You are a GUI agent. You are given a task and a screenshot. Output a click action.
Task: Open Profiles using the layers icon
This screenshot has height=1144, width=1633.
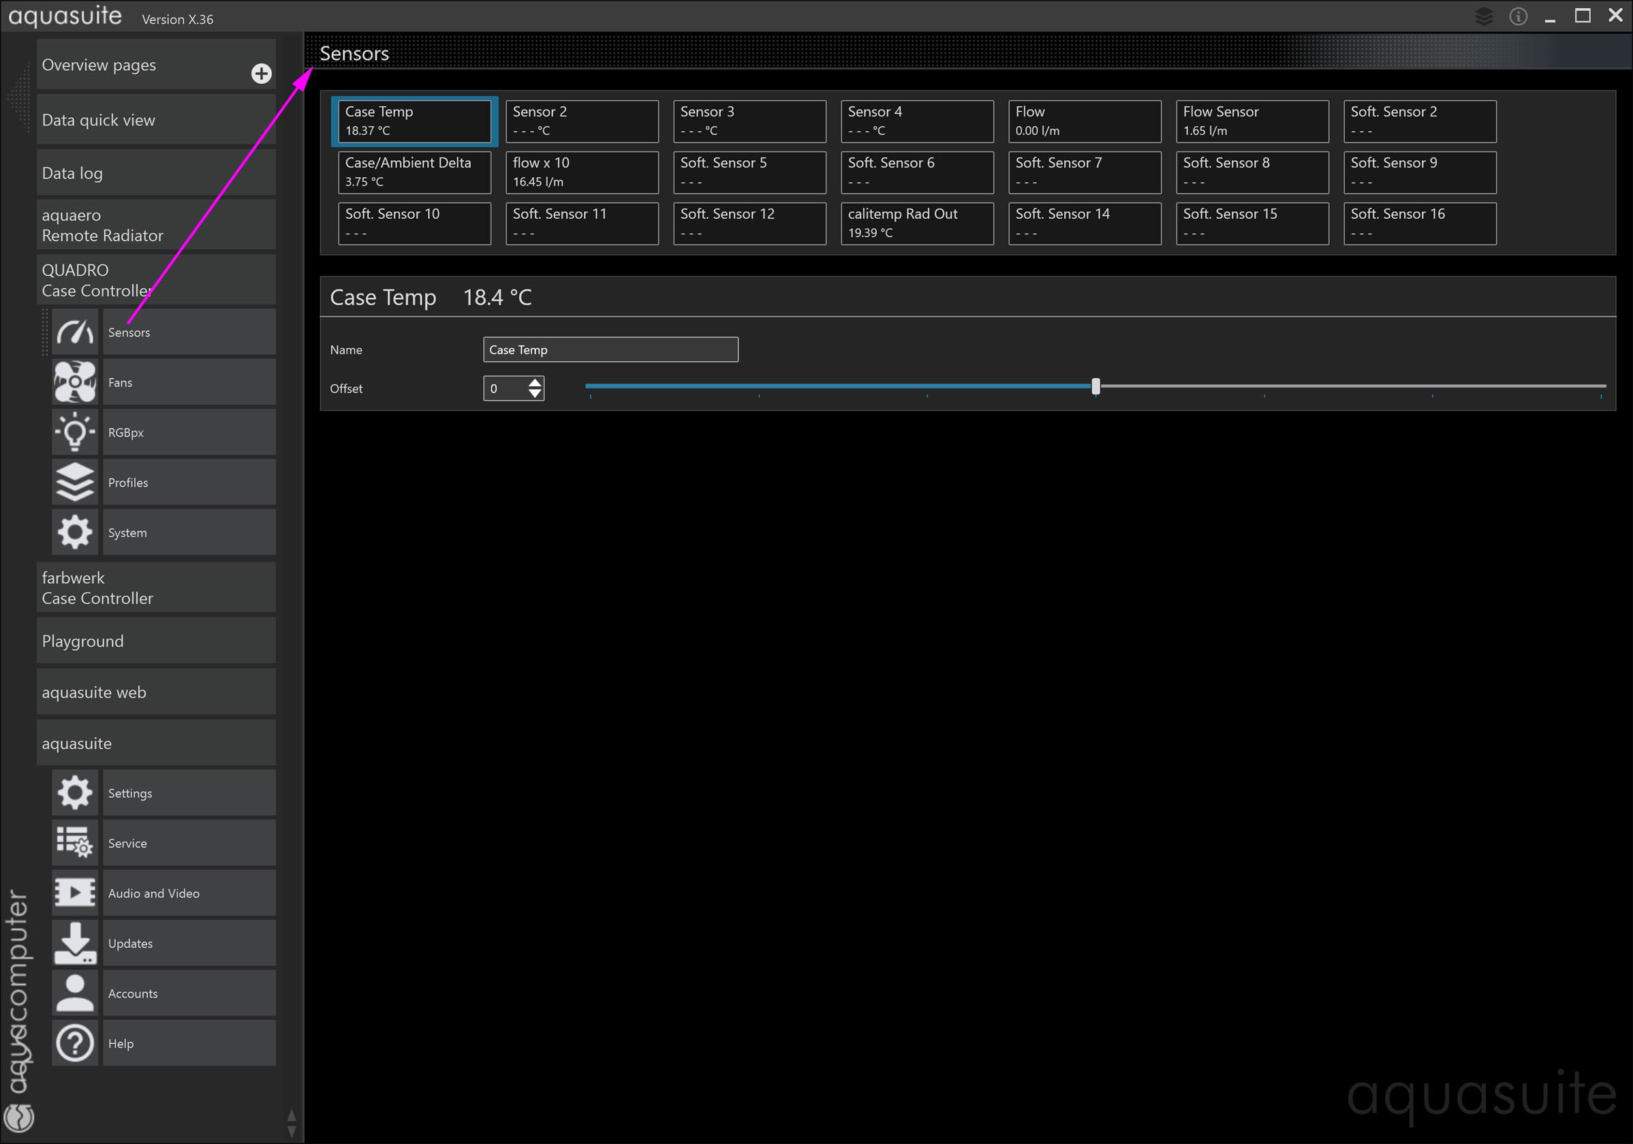[75, 482]
